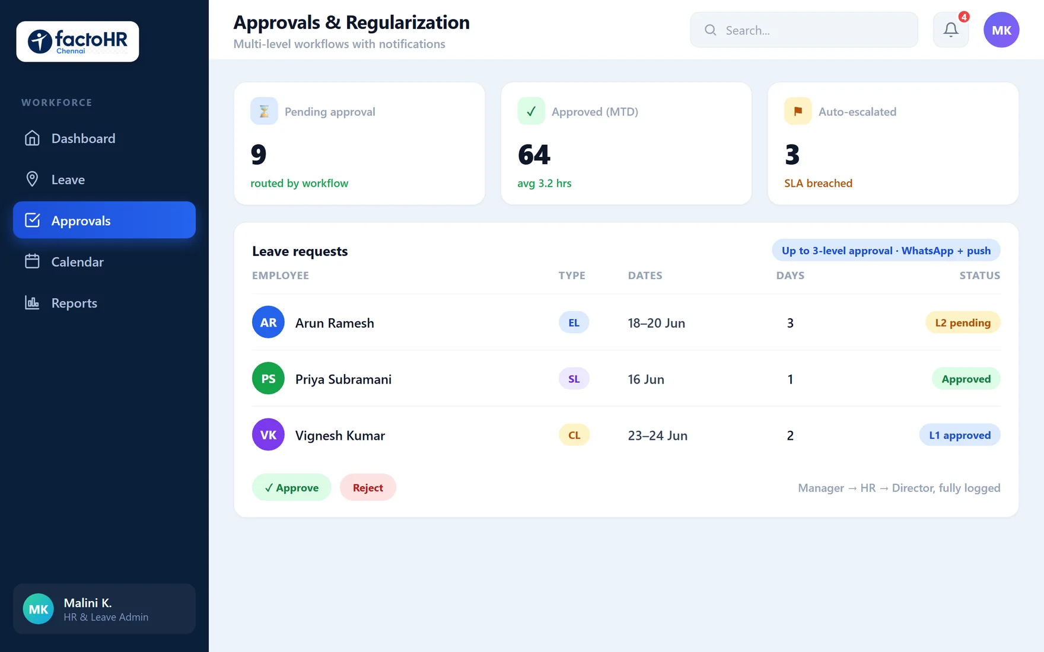Click the Up to 3-level approval badge
Image resolution: width=1044 pixels, height=652 pixels.
(x=886, y=250)
